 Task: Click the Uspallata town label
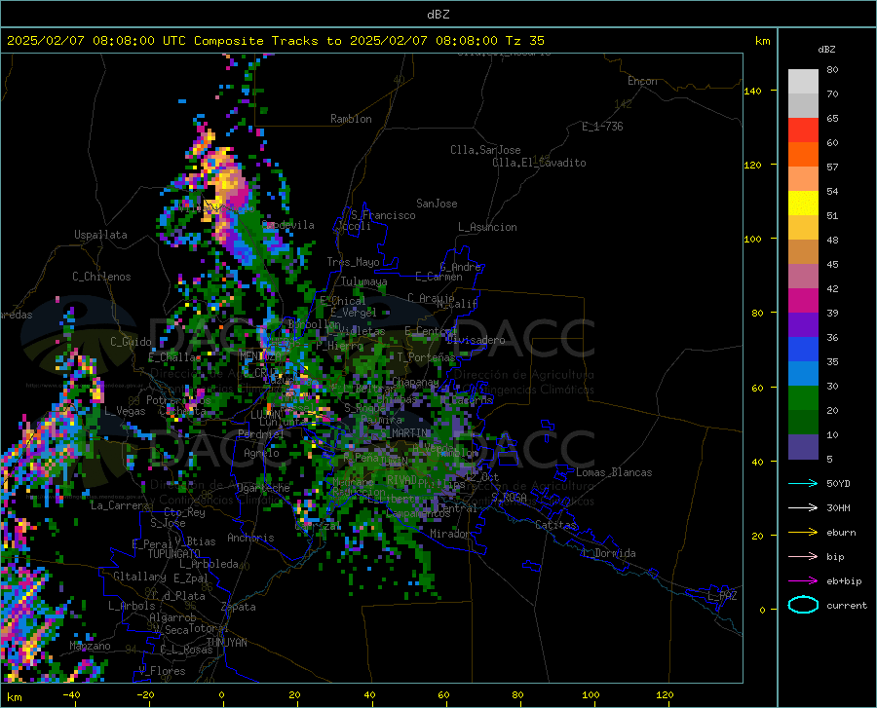click(x=100, y=235)
